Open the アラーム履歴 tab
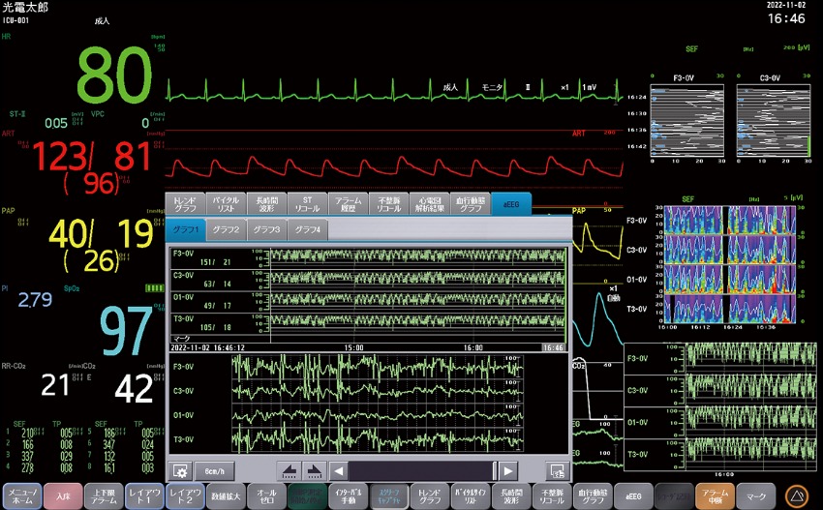Image resolution: width=823 pixels, height=510 pixels. coord(349,204)
